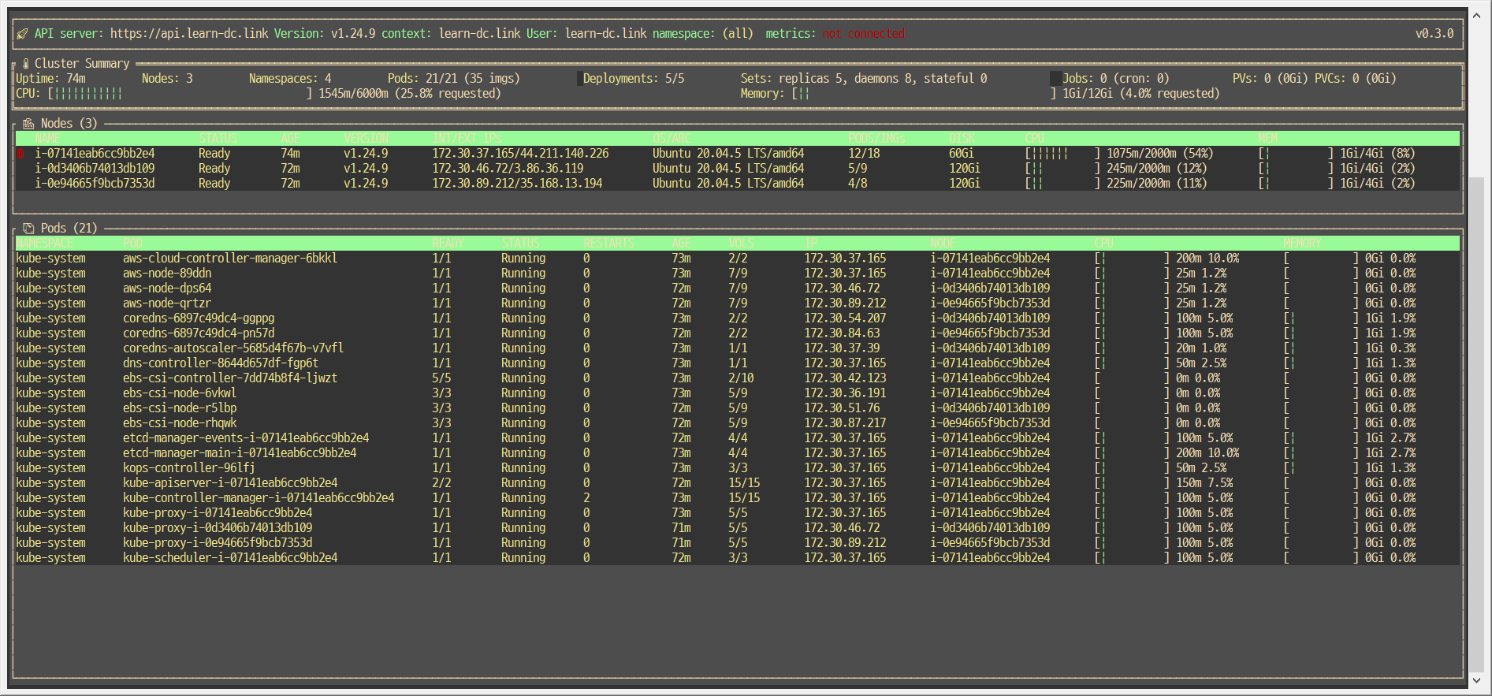Click pod IP 172.30.84.63

coord(842,333)
